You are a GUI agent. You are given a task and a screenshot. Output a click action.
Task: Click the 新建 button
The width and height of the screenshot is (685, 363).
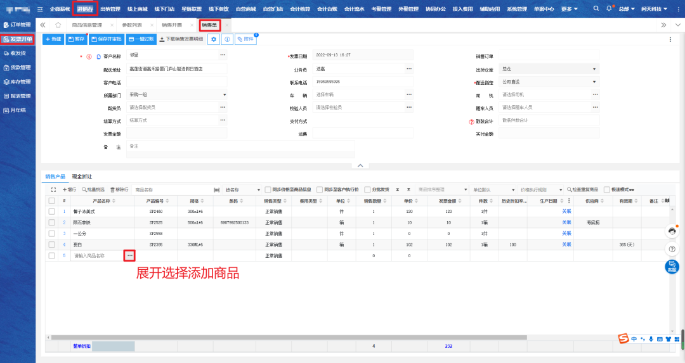[53, 39]
